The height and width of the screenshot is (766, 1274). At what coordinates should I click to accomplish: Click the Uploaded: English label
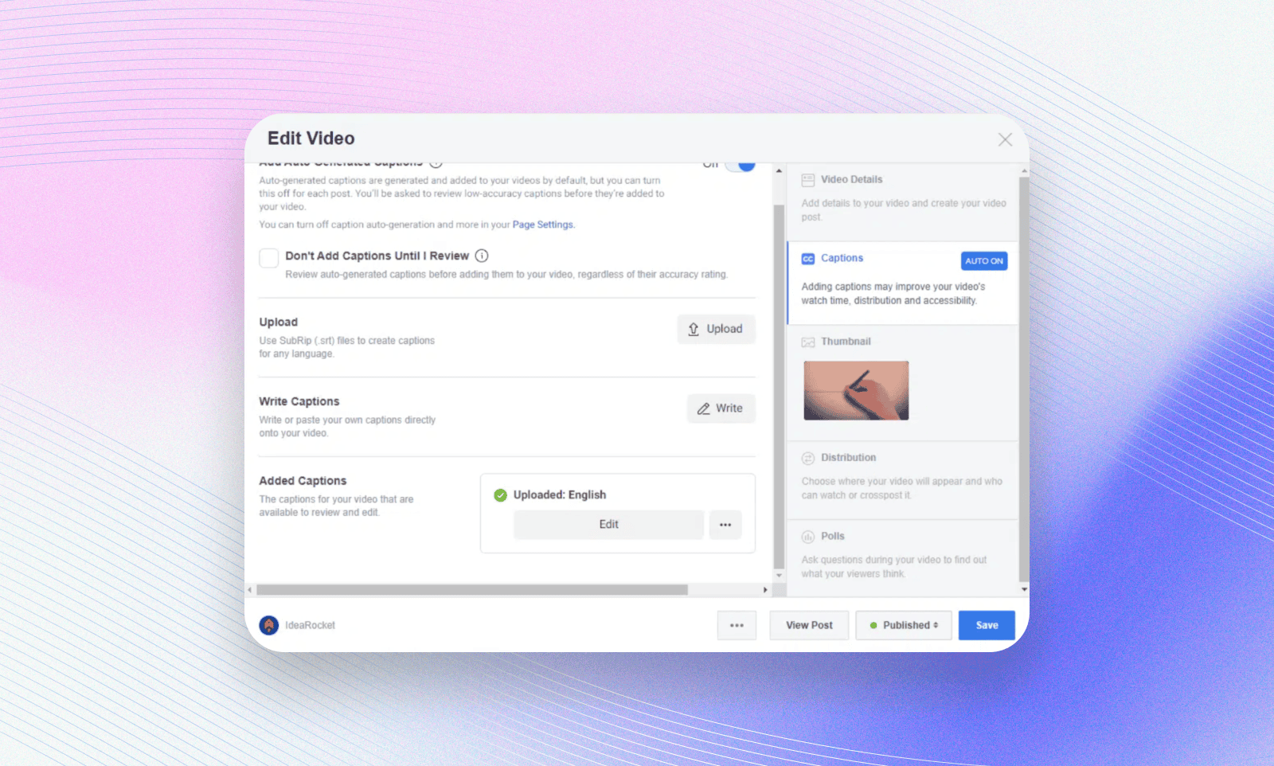click(x=560, y=494)
